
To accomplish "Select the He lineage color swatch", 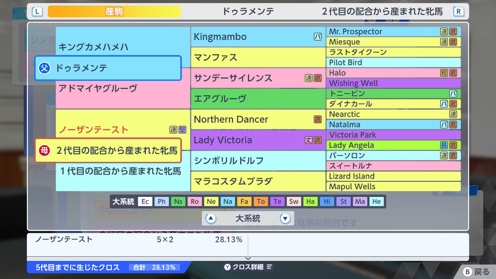I will tap(376, 201).
